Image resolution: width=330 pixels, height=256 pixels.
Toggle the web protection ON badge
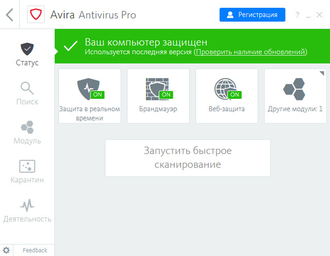235,95
